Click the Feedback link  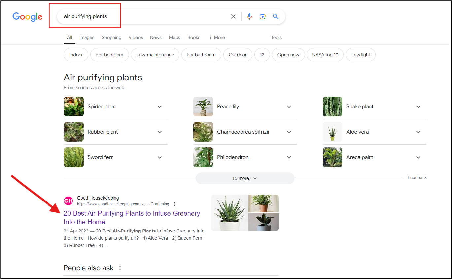[417, 177]
